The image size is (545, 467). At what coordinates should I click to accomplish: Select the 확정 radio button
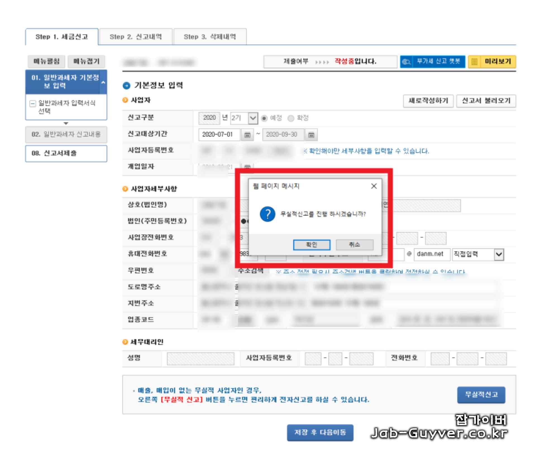pyautogui.click(x=291, y=118)
